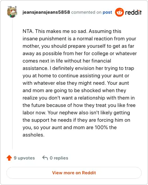This screenshot has height=185, width=148.
Task: Click the 'commented on' header text
Action: [x=86, y=12]
